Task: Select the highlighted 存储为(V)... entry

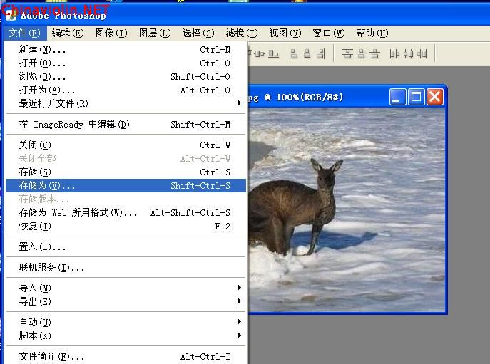Action: [126, 186]
